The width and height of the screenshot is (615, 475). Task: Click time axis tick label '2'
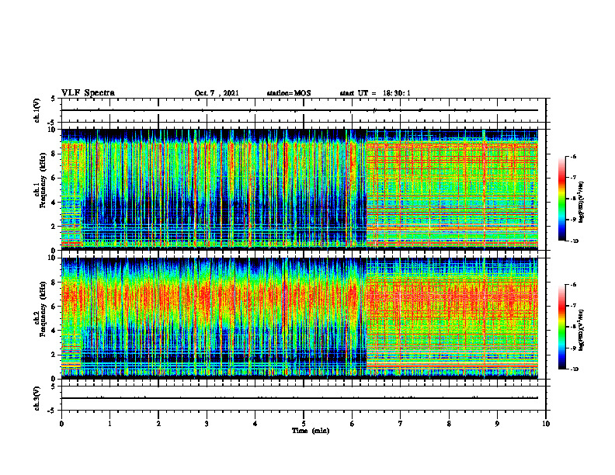coord(158,424)
